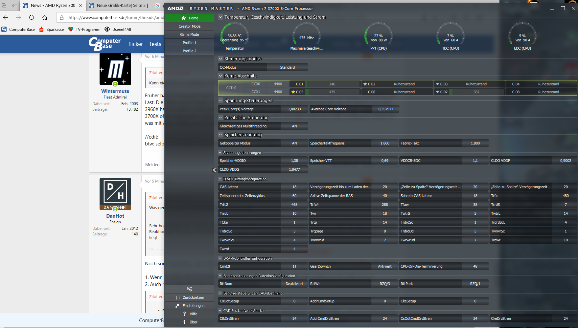
Task: Click the browser forward arrow
Action: pyautogui.click(x=18, y=17)
